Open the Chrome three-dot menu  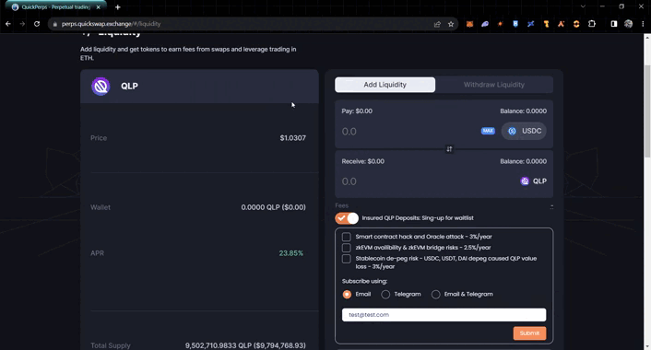[643, 24]
